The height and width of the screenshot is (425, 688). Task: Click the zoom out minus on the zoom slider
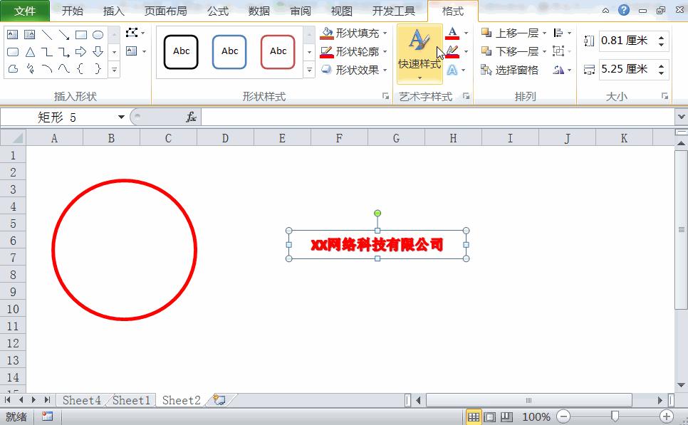click(563, 416)
